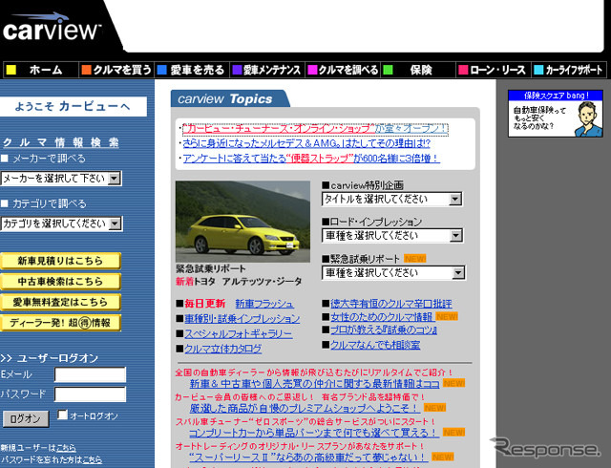
Task: Expand the カテゴリを選択してください dropdown
Action: 61,223
